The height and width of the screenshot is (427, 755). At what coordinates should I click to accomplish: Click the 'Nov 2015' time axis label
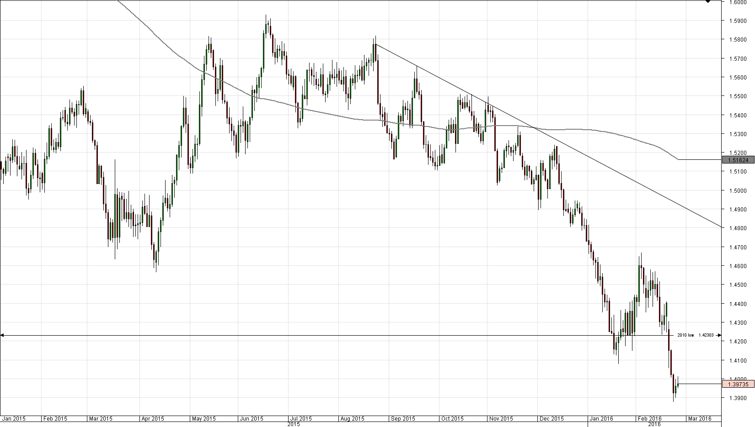pos(501,418)
